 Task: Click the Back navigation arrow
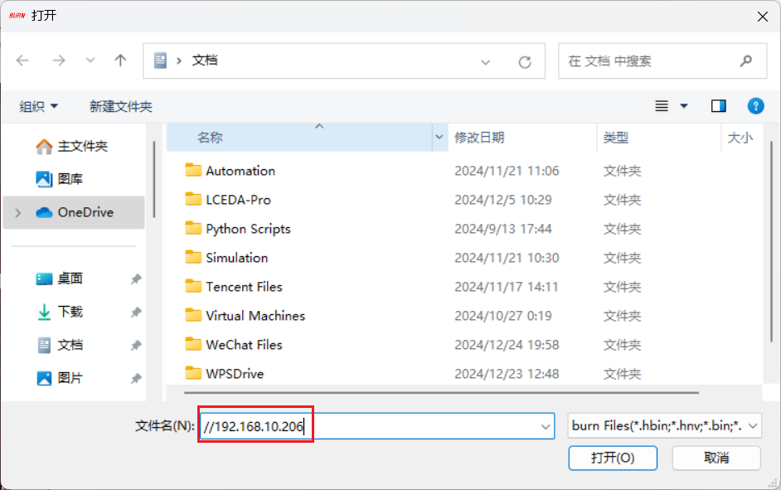(22, 61)
